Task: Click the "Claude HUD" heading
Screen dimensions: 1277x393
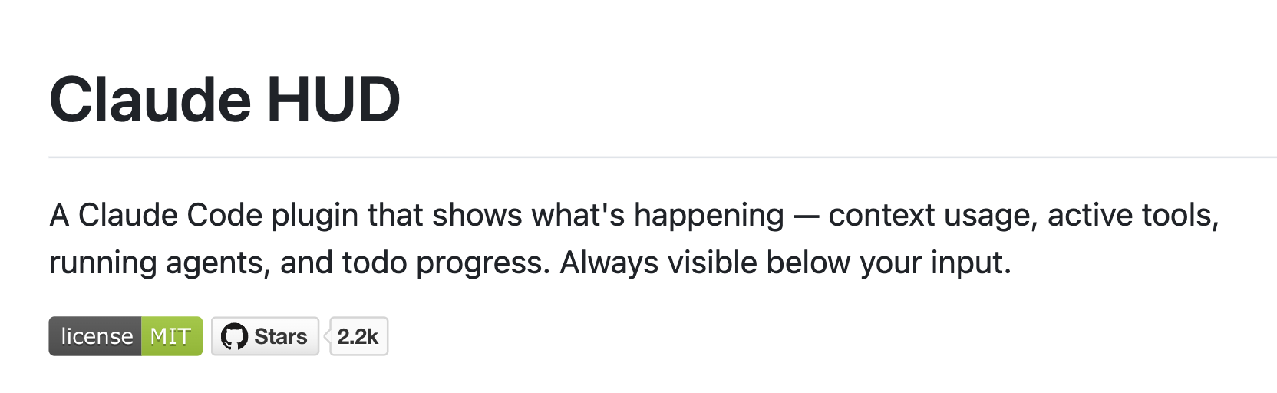Action: click(x=224, y=100)
